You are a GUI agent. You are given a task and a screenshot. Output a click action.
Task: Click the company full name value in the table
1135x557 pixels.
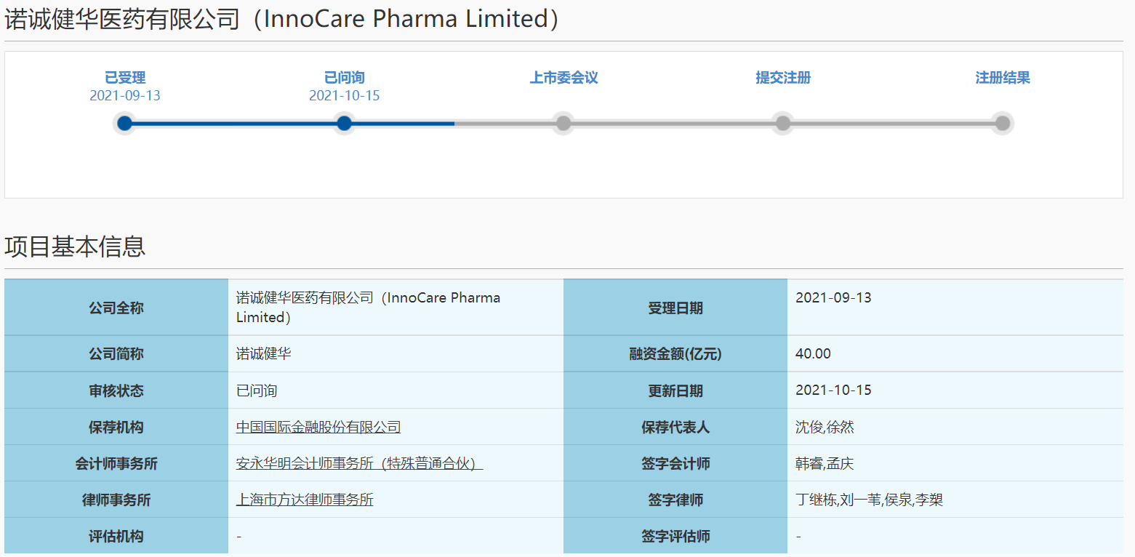pyautogui.click(x=368, y=308)
